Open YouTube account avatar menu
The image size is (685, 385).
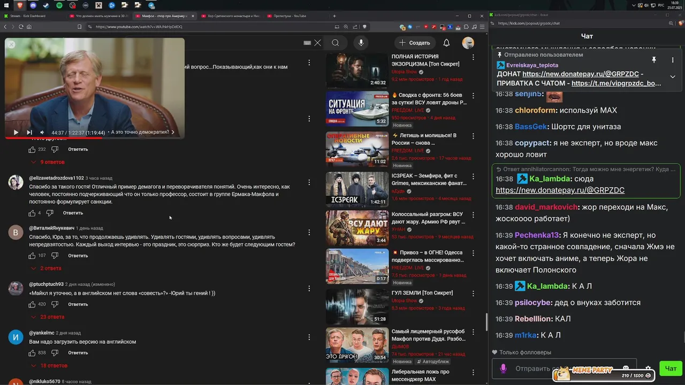(x=468, y=43)
